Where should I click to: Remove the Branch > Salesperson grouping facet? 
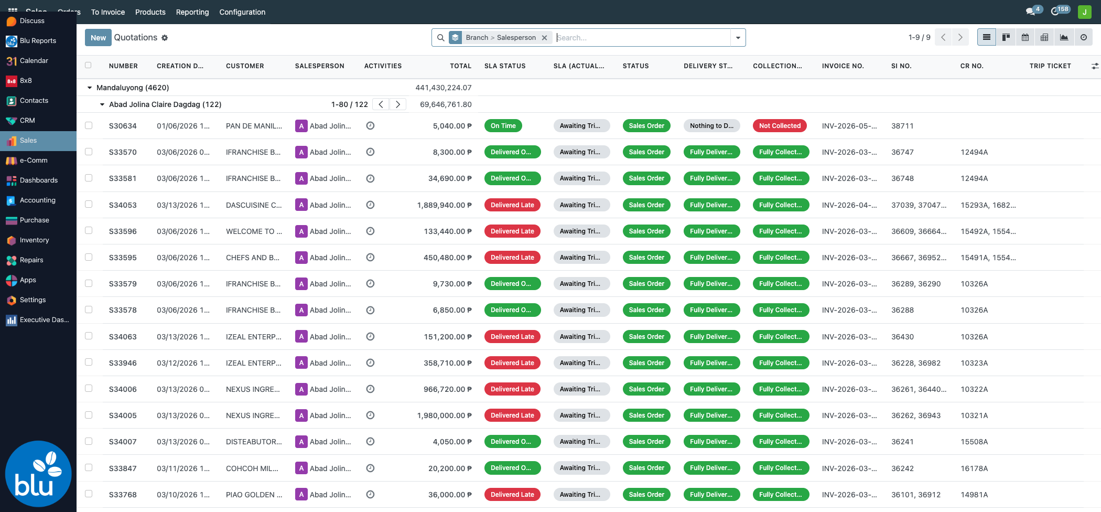pyautogui.click(x=545, y=38)
